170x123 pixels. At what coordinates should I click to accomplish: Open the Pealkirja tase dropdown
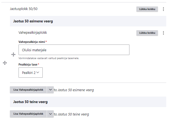[x=31, y=73]
